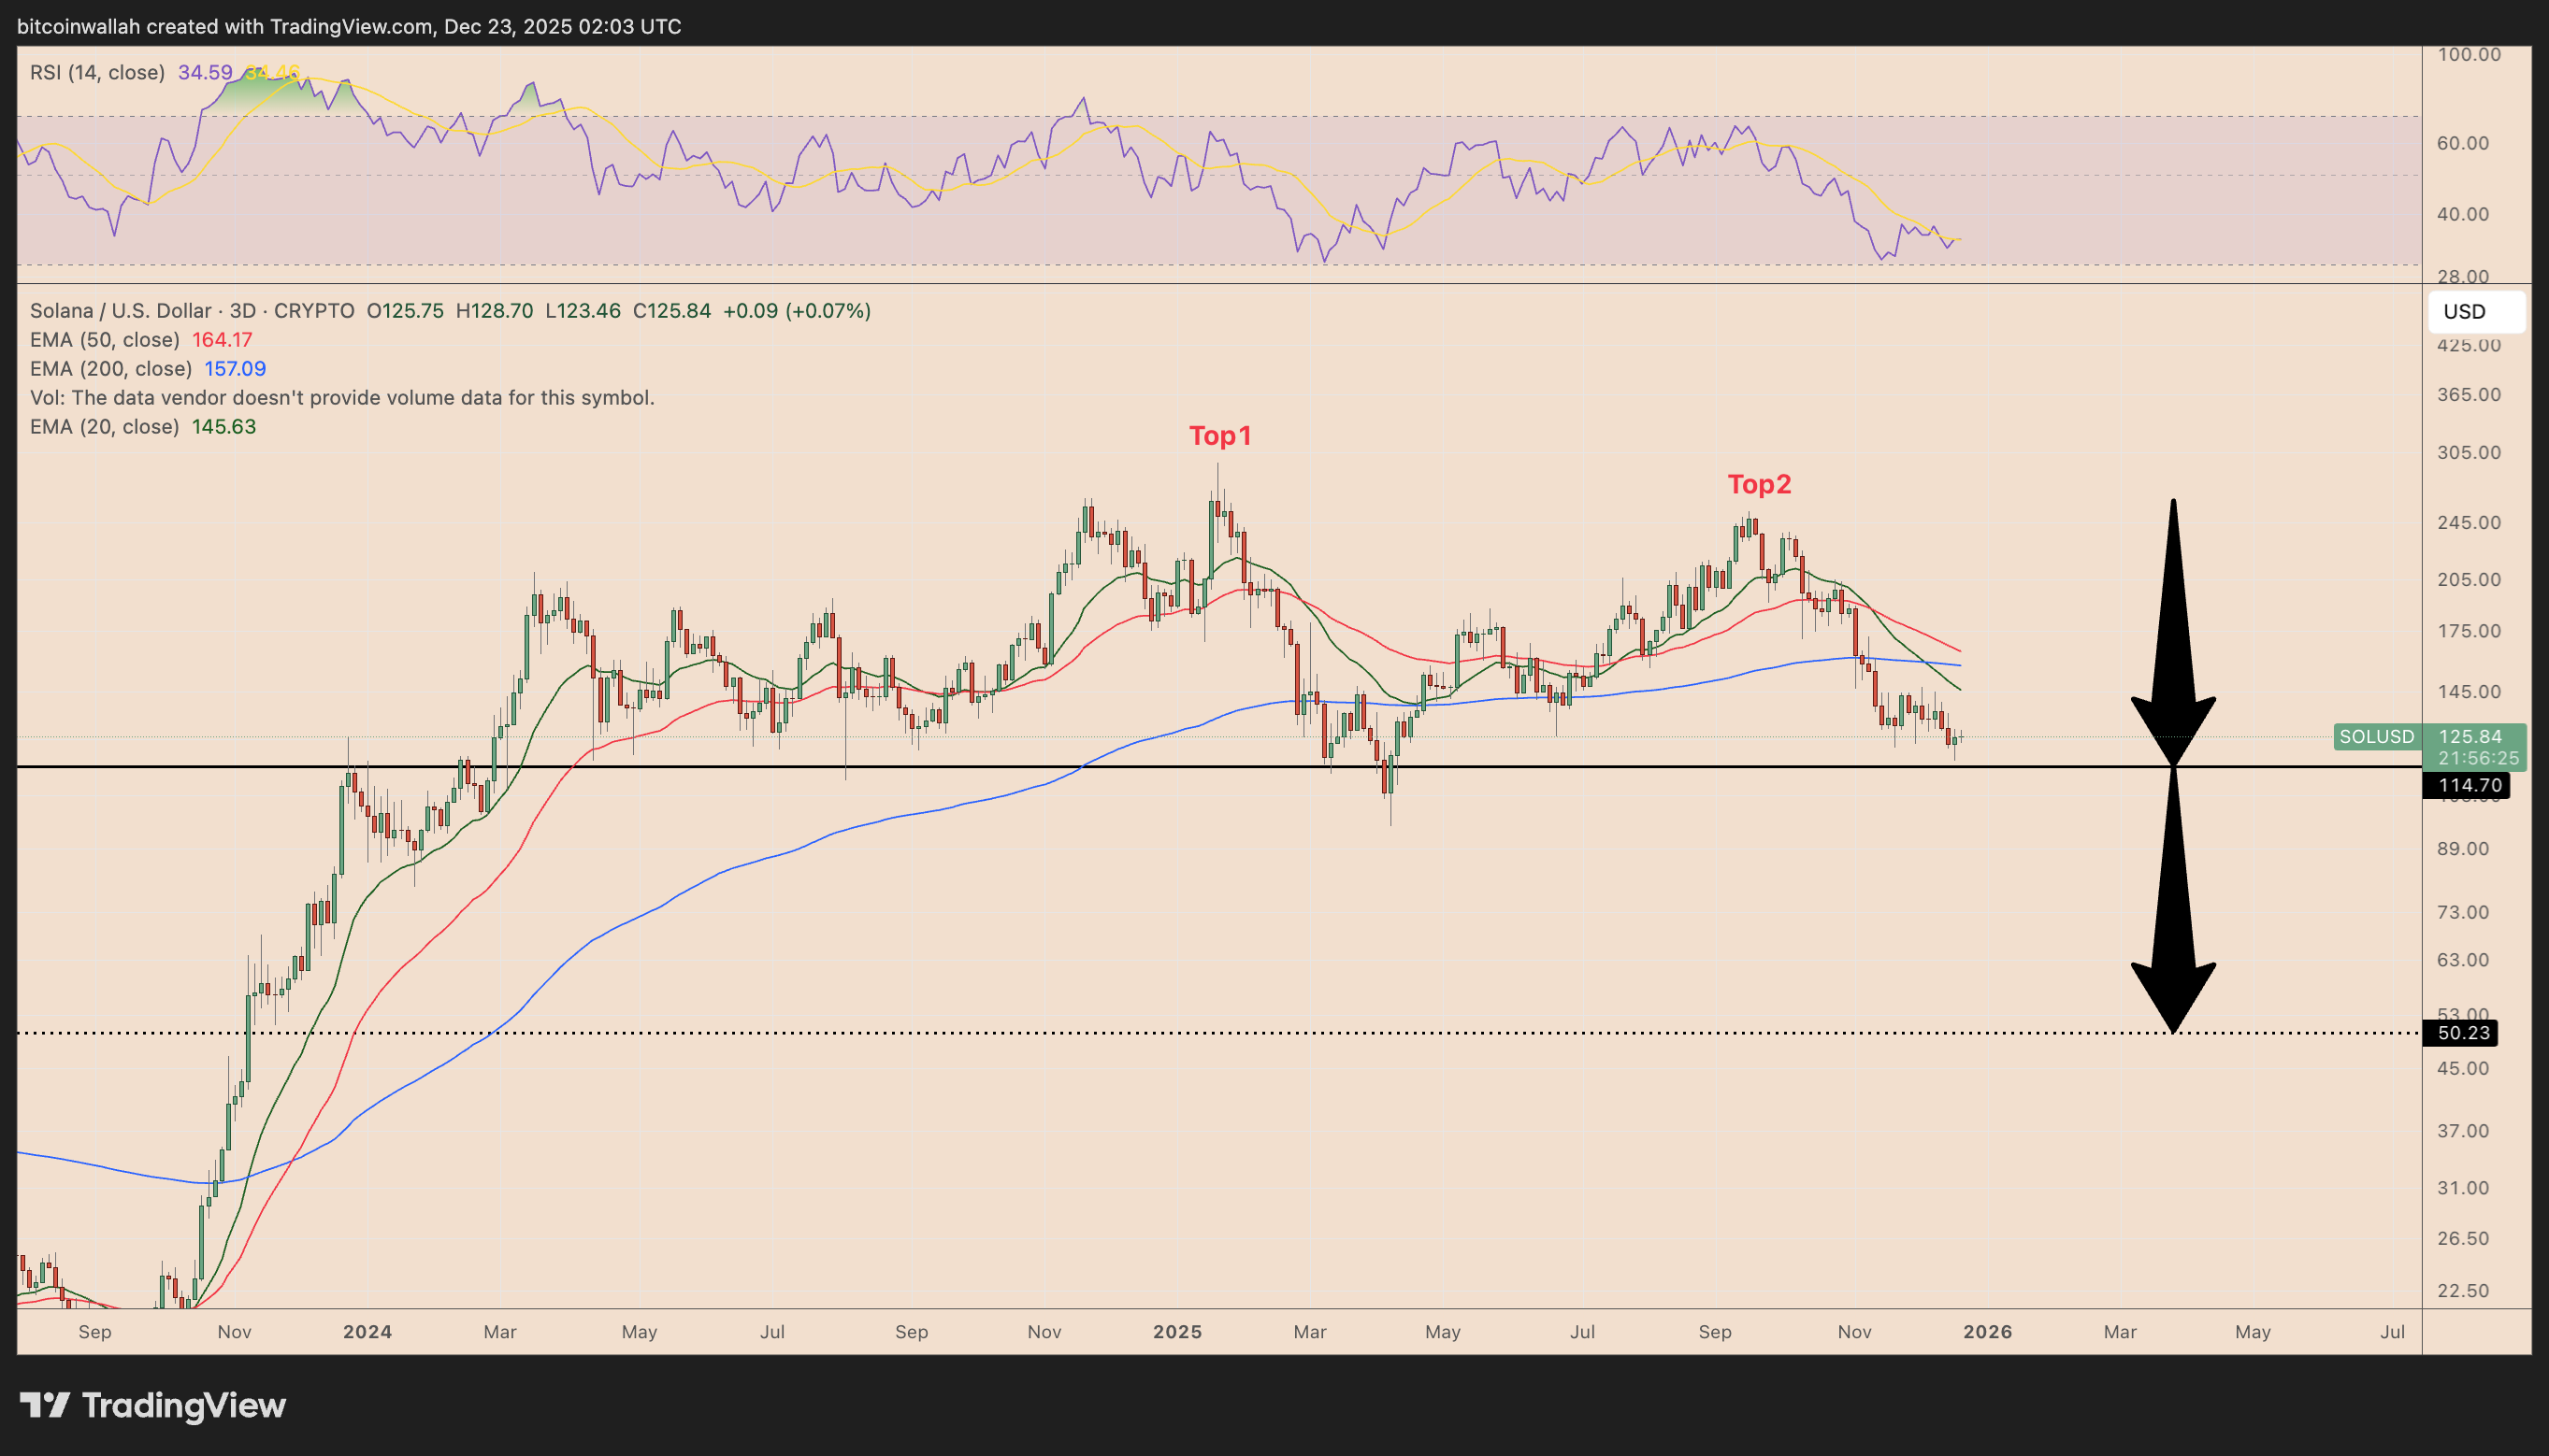Select the RSI (14, close) indicator legend

tap(97, 72)
